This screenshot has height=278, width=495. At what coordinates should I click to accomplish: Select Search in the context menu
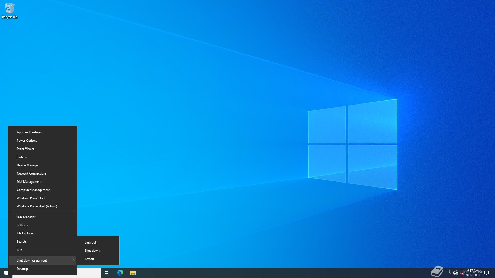pyautogui.click(x=43, y=242)
